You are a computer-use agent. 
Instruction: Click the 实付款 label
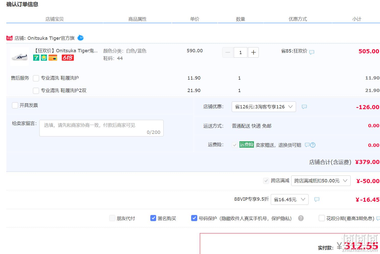coord(325,248)
